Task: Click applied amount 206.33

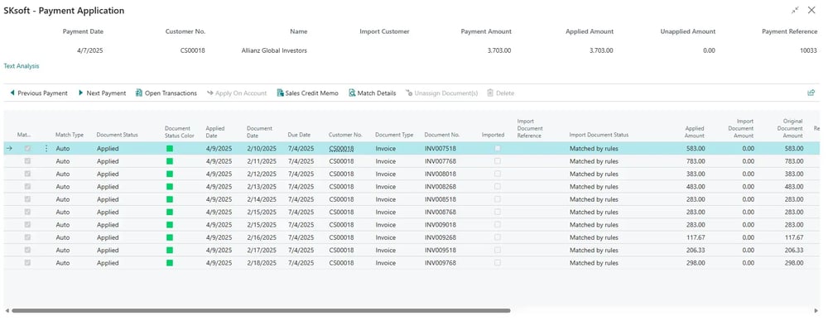Action: (x=696, y=250)
